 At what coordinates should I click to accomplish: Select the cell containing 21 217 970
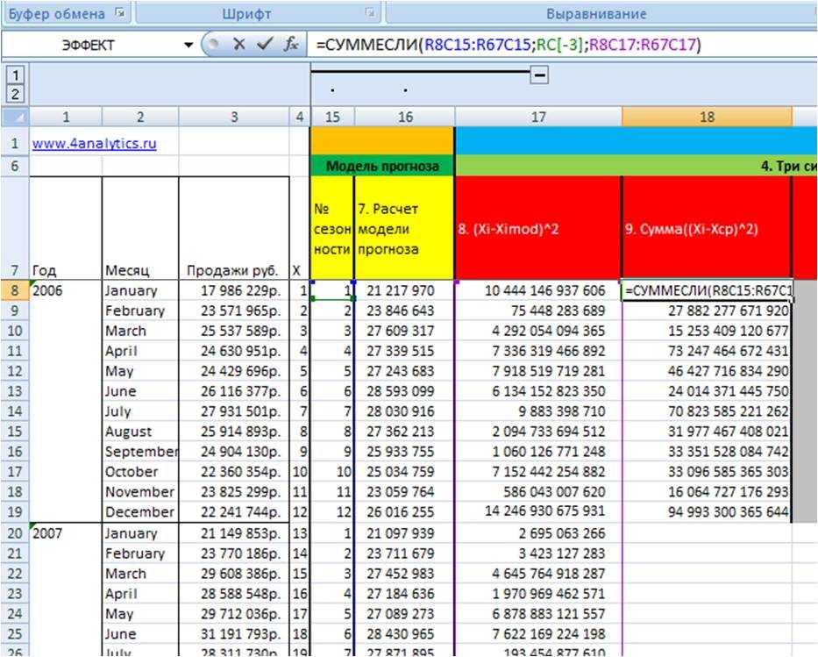point(404,290)
